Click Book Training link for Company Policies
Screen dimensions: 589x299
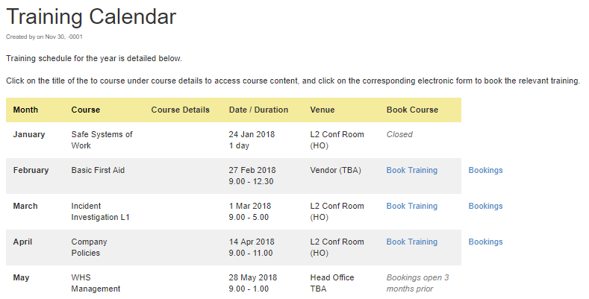pos(411,242)
